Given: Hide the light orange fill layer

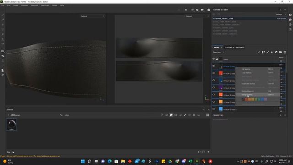Looking at the screenshot, I should point(214,102).
